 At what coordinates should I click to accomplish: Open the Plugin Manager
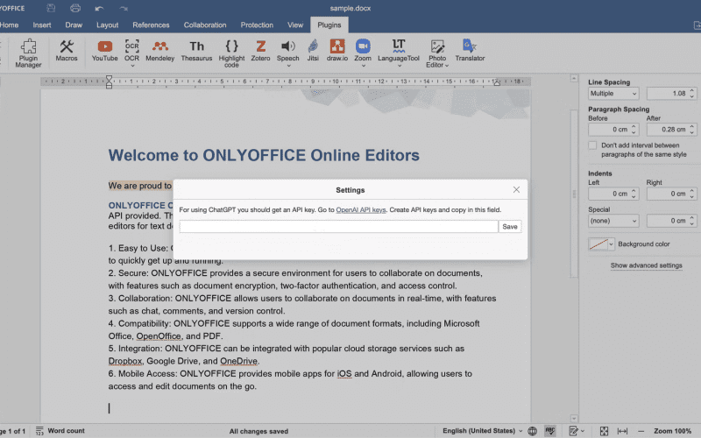point(28,53)
